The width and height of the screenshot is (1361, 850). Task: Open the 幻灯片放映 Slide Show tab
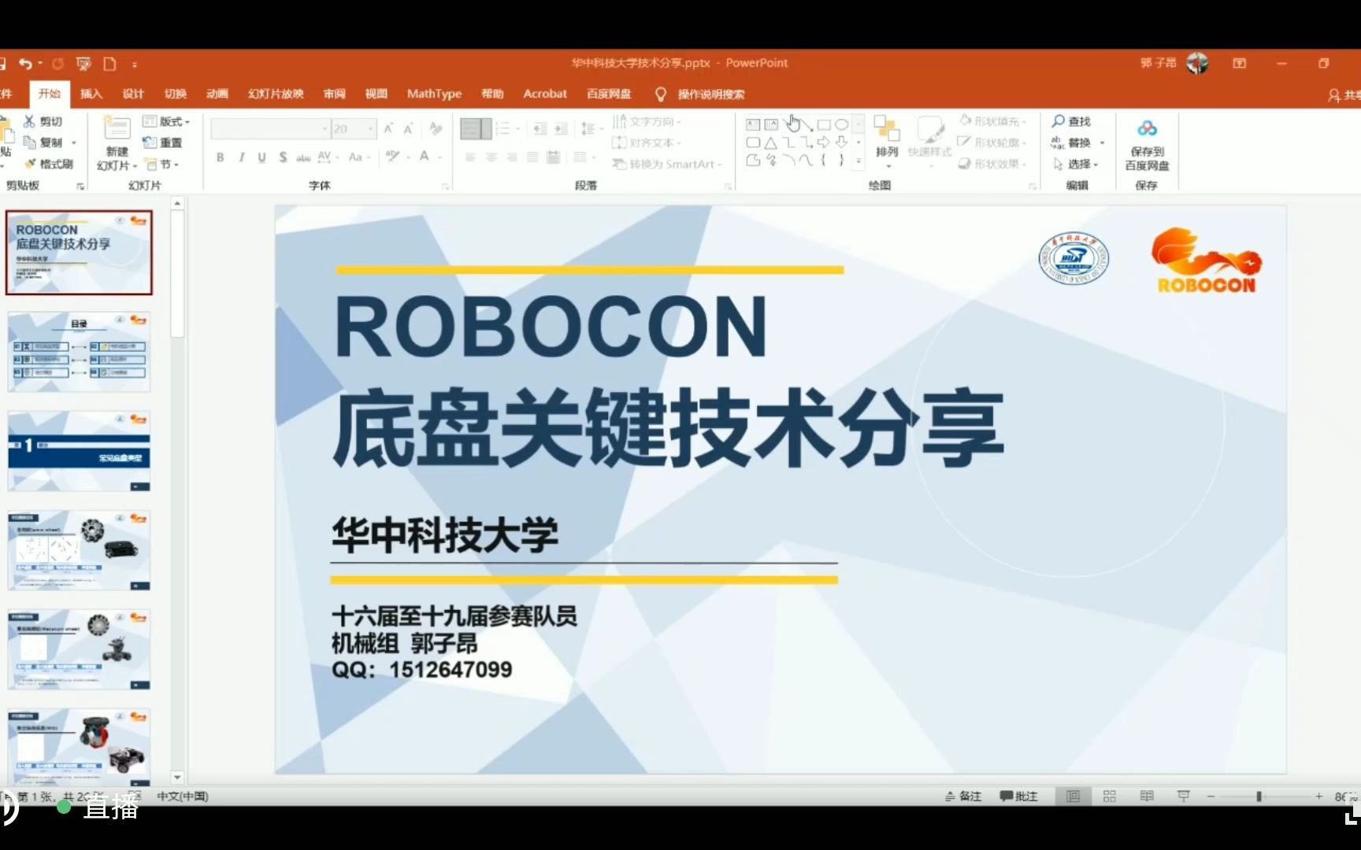pyautogui.click(x=276, y=94)
